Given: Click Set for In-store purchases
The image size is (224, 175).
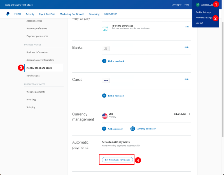Looking at the screenshot, I should coord(187,27).
